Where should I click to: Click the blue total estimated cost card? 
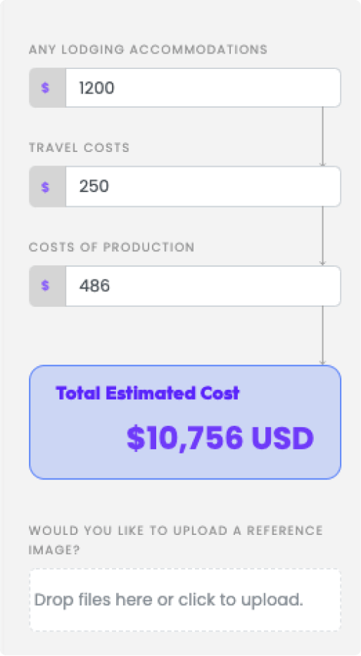185,422
